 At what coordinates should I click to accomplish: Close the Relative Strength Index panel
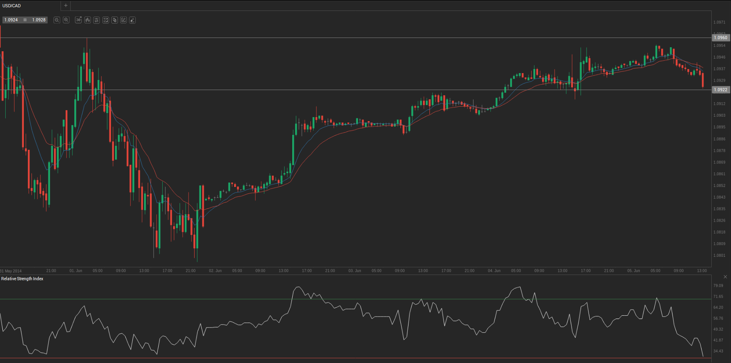click(725, 277)
